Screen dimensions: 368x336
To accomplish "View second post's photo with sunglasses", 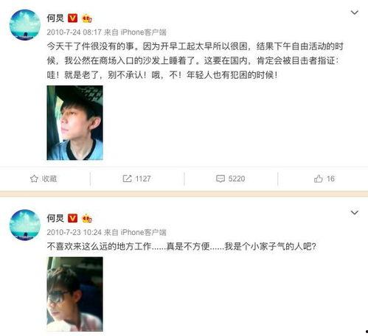I will [x=74, y=294].
